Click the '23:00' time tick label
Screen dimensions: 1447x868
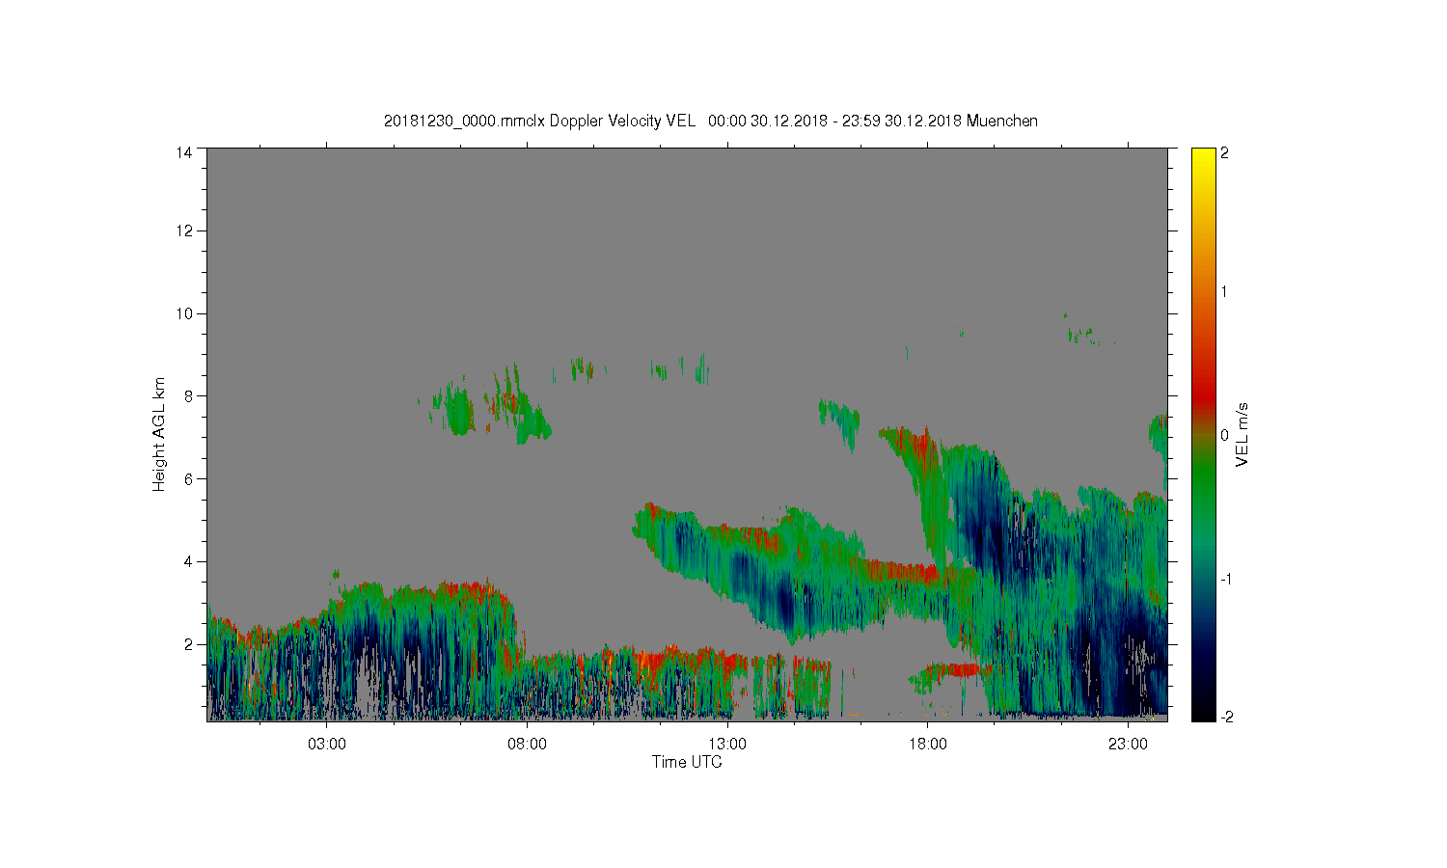pyautogui.click(x=1128, y=745)
